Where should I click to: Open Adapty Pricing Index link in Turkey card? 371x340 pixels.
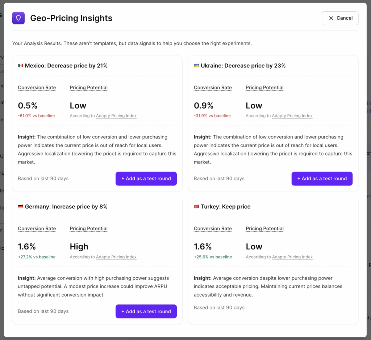coord(292,257)
